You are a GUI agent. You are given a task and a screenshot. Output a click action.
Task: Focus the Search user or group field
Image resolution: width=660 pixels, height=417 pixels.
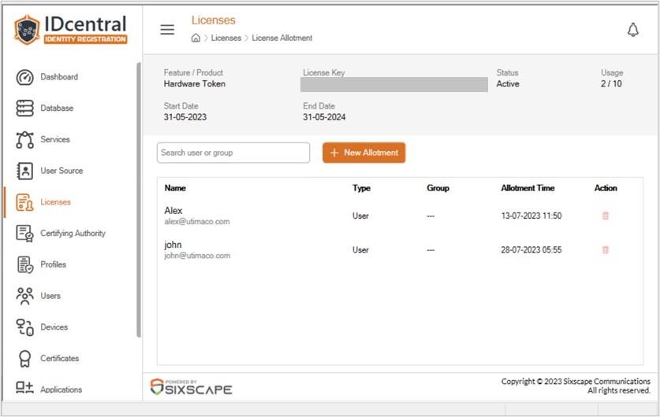point(233,153)
